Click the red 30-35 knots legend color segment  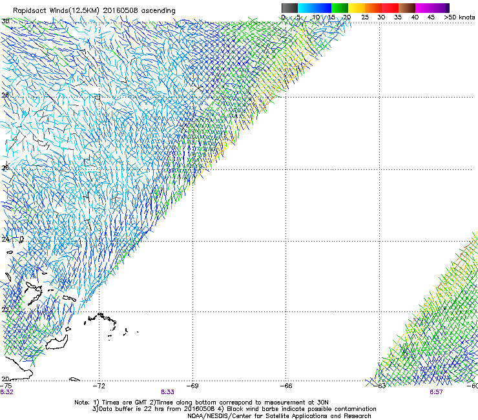click(x=390, y=8)
